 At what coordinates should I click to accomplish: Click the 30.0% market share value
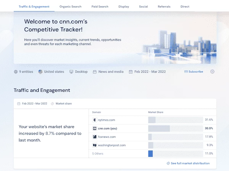pyautogui.click(x=209, y=128)
